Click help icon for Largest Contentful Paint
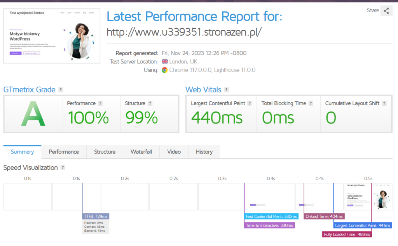 (250, 103)
